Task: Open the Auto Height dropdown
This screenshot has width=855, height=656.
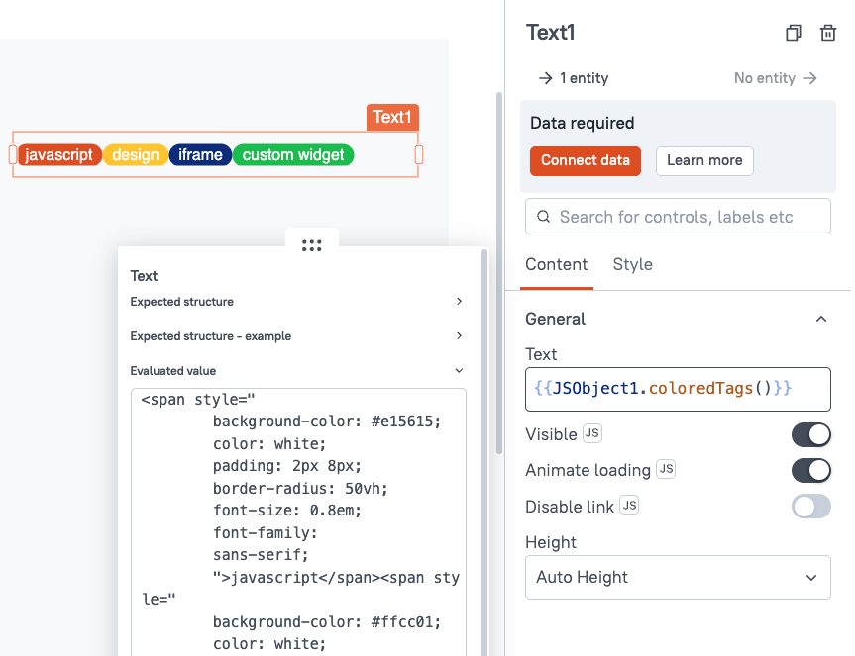Action: coord(678,577)
